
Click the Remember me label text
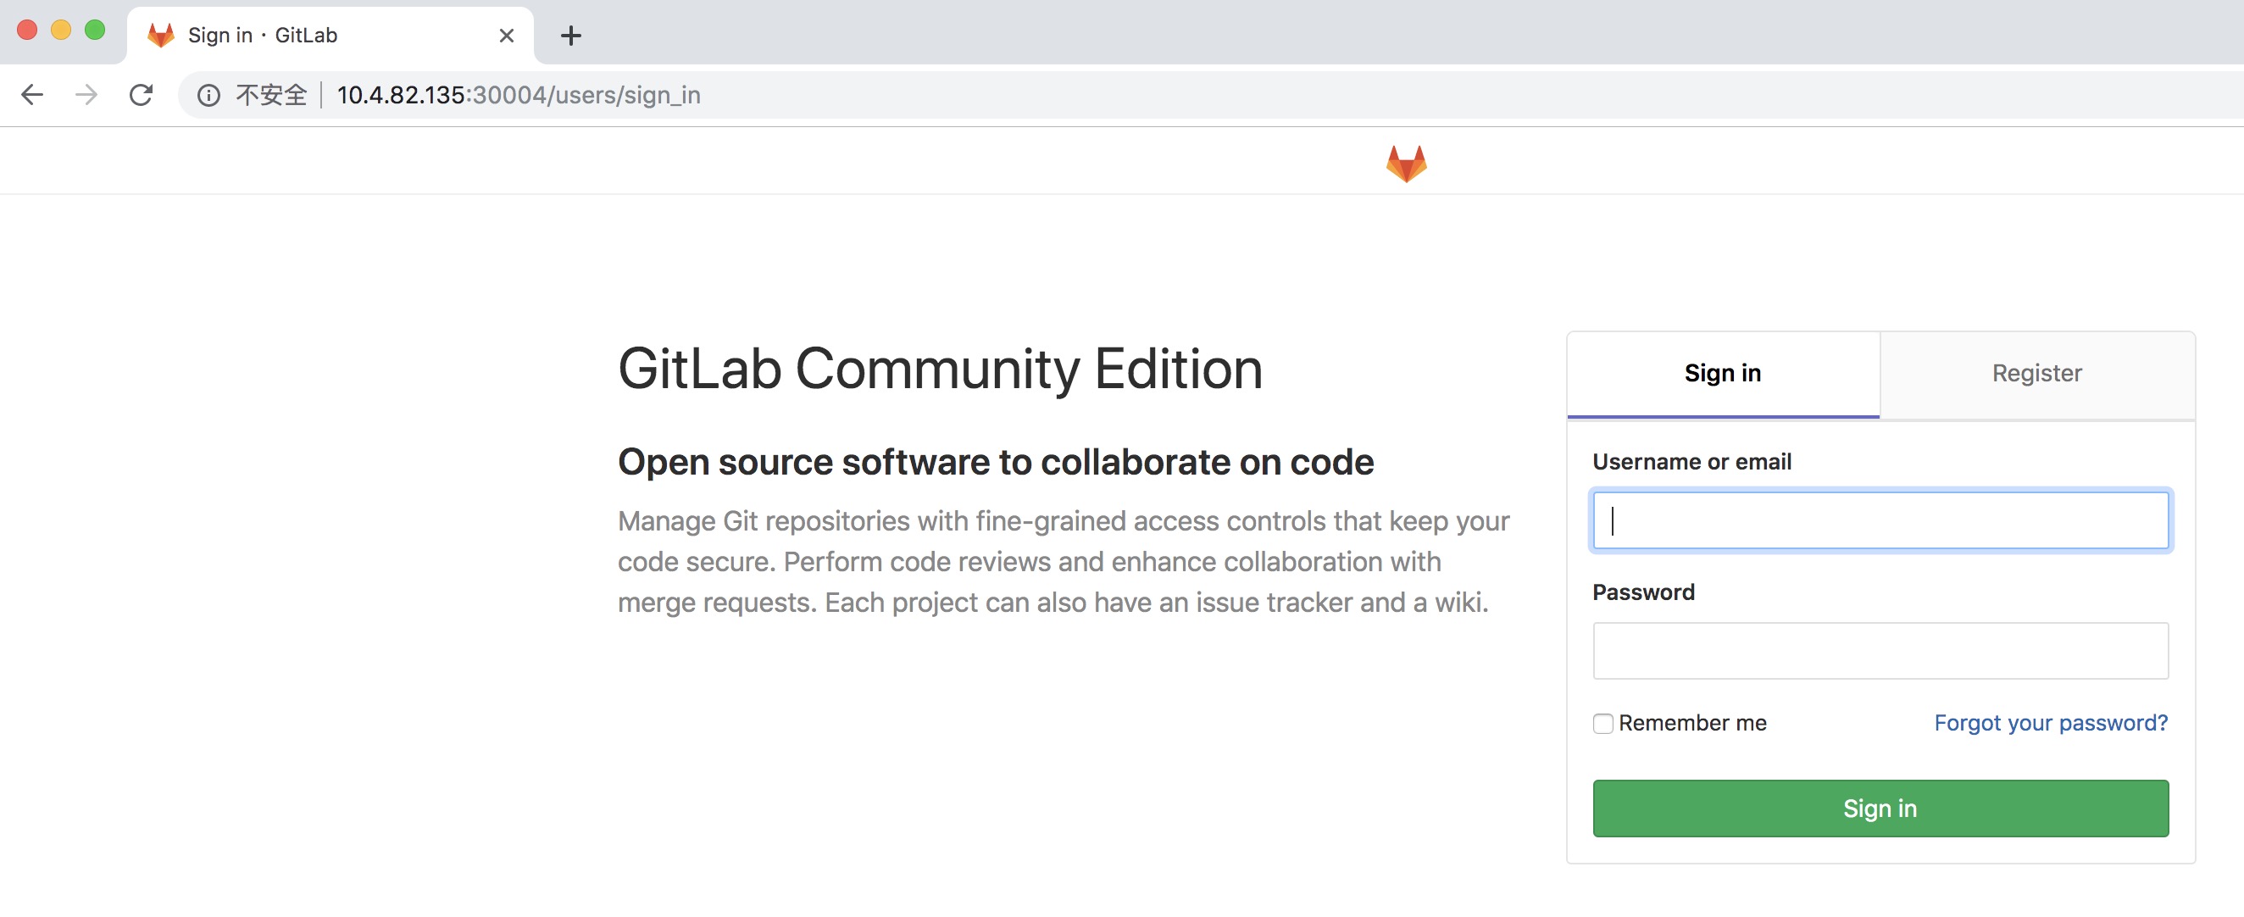point(1691,723)
